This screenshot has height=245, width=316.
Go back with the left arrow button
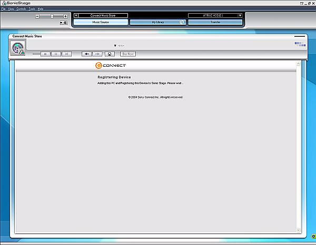86,54
